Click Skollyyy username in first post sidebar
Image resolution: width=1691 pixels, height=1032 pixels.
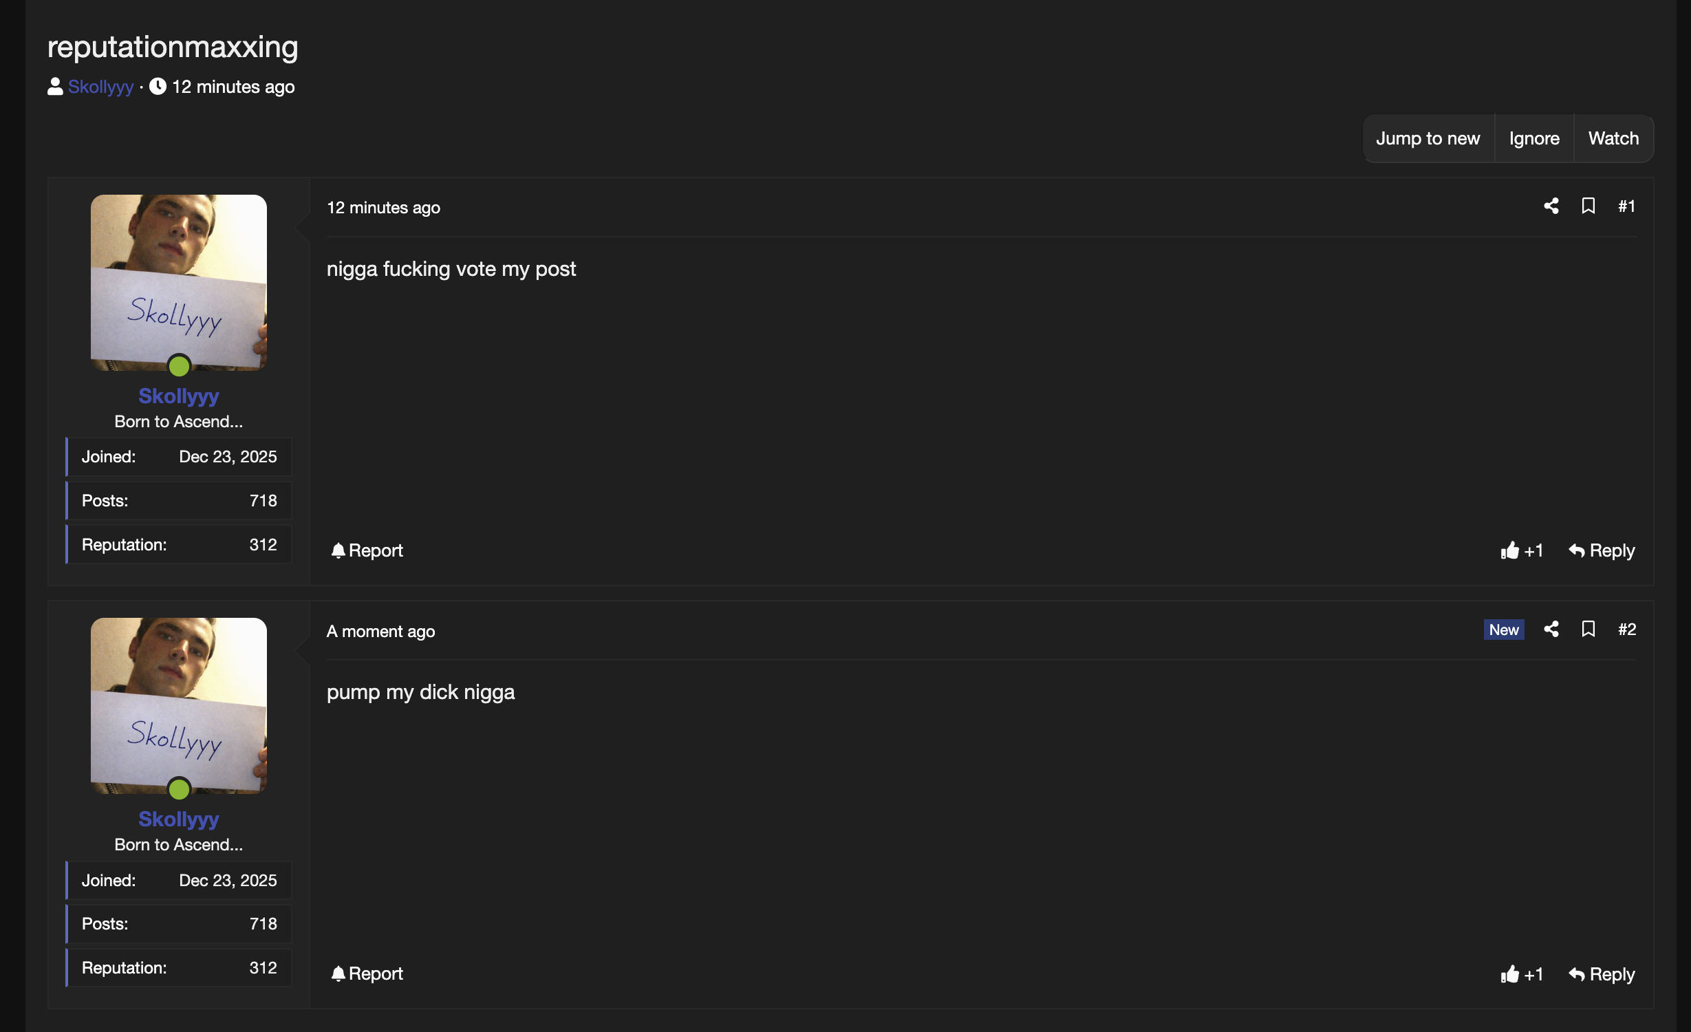[x=179, y=396]
